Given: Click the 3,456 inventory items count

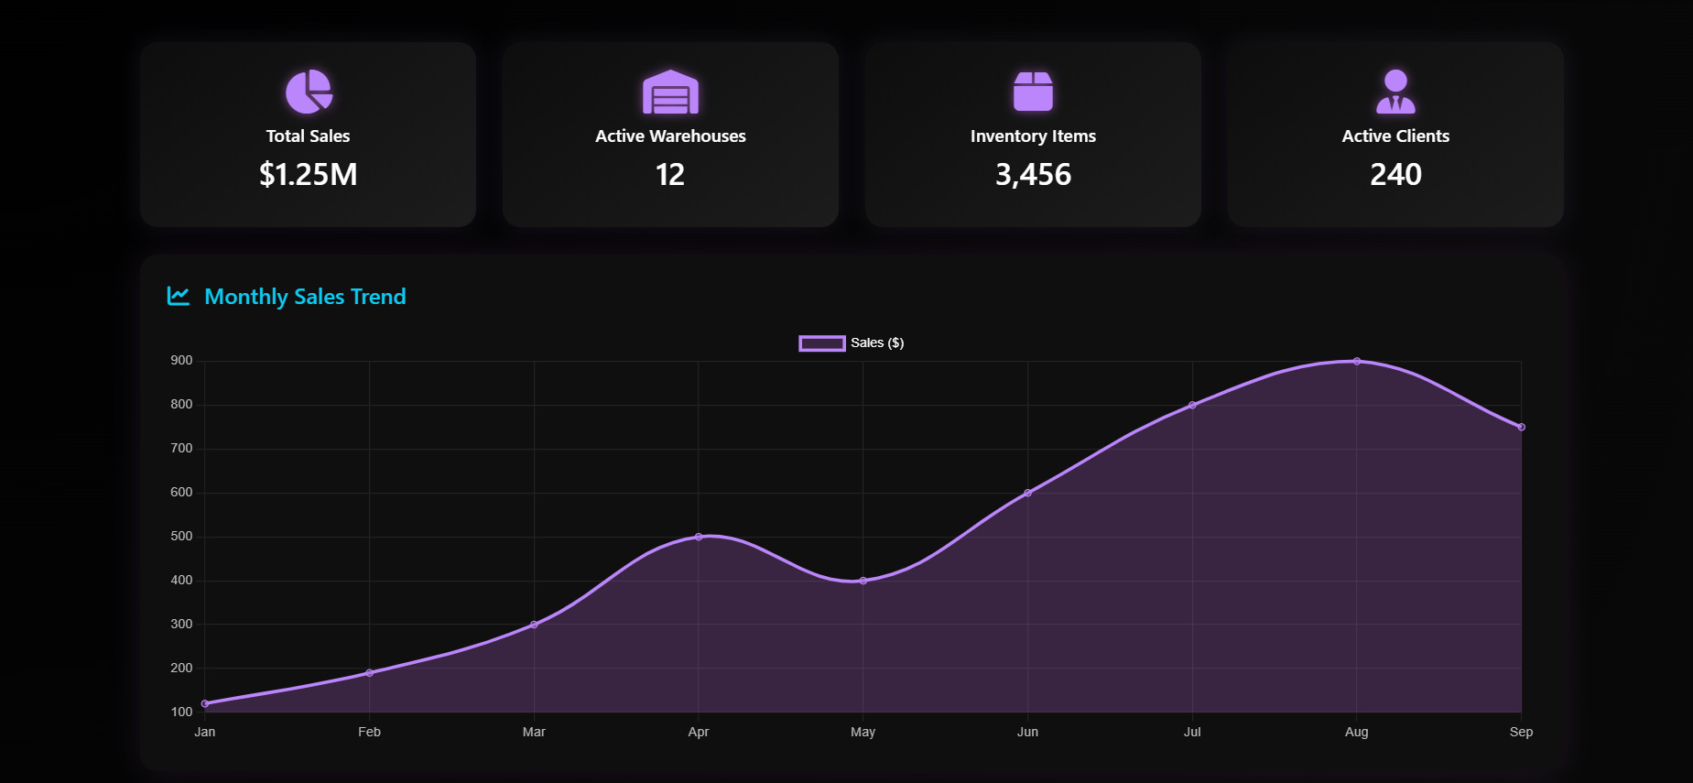Looking at the screenshot, I should click(x=1033, y=174).
